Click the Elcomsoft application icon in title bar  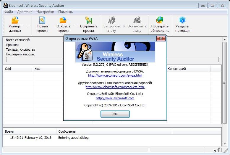[5, 6]
